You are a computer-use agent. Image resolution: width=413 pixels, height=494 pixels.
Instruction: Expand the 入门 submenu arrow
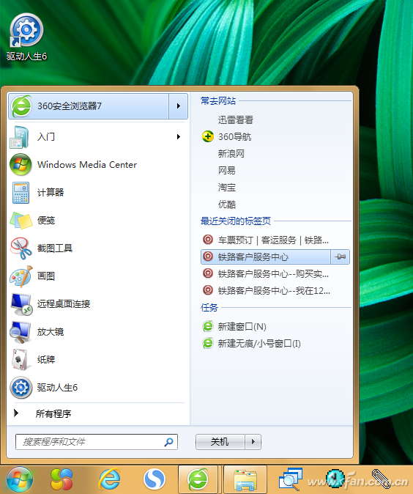click(179, 137)
